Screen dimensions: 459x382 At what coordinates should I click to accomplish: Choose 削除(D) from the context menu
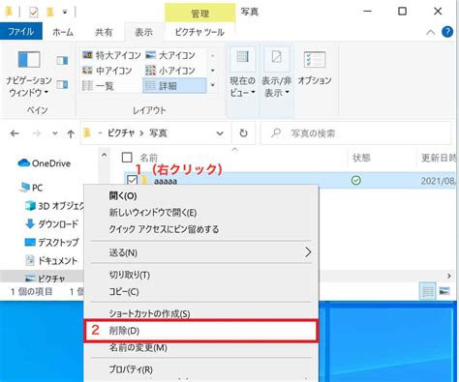click(x=200, y=331)
